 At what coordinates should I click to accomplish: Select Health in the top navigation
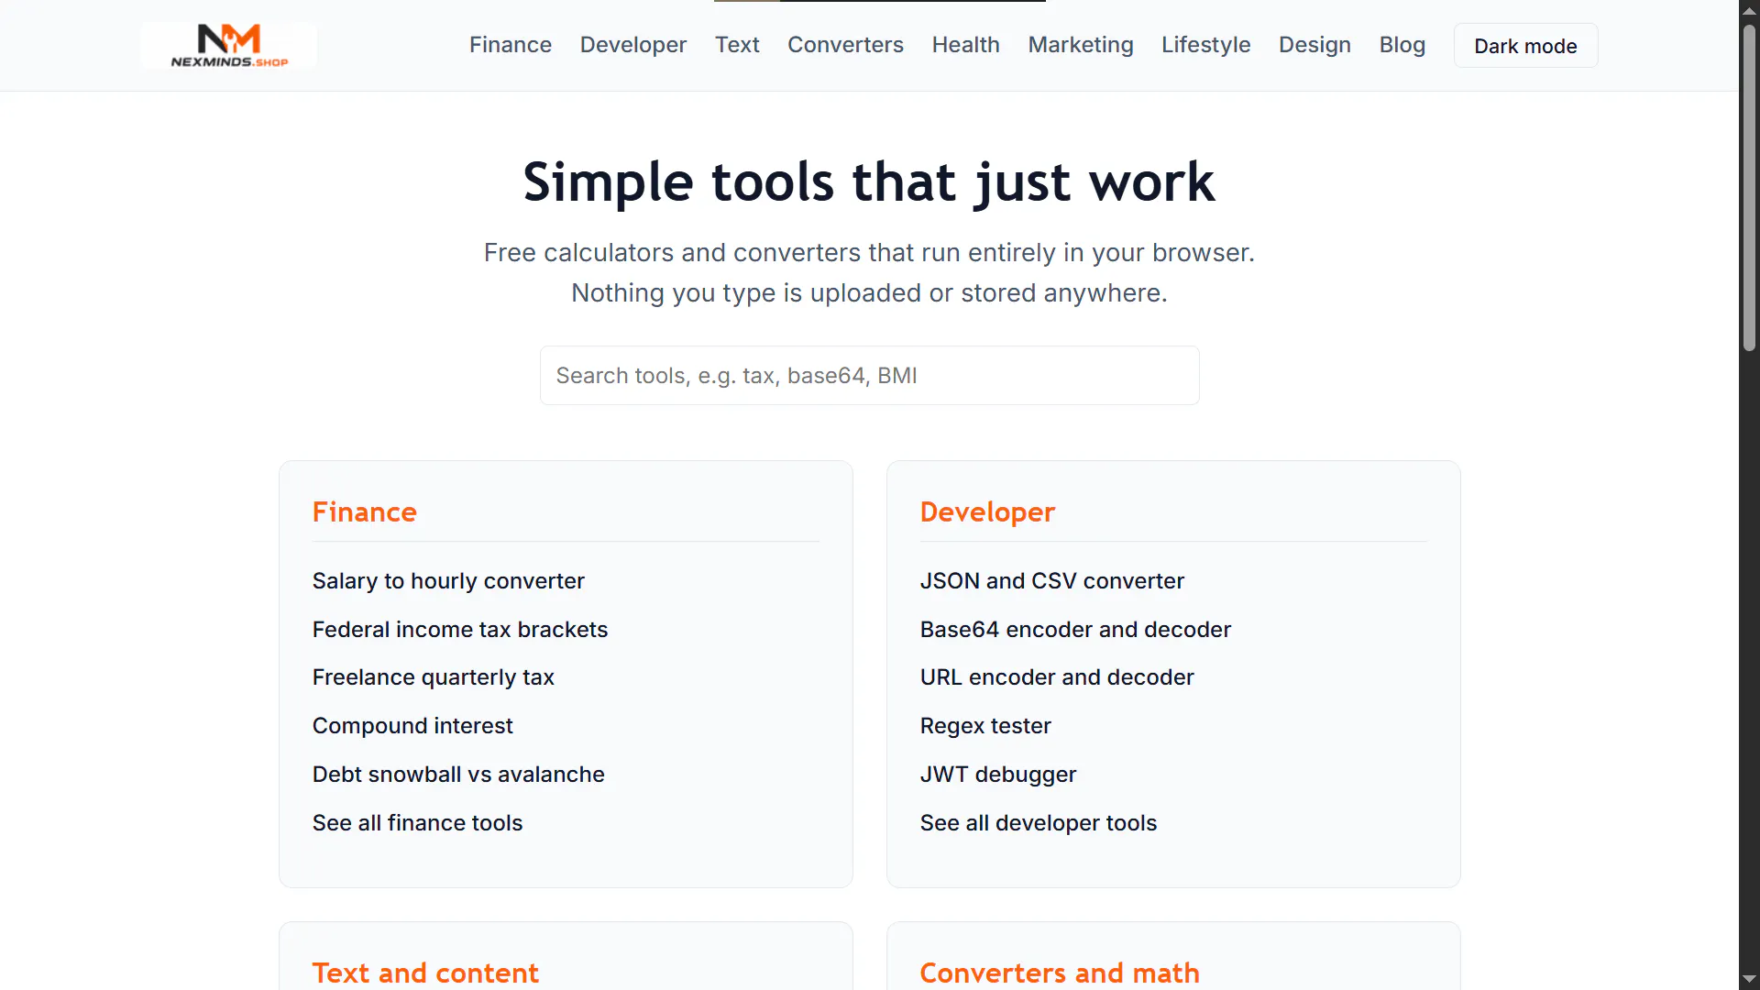tap(966, 45)
